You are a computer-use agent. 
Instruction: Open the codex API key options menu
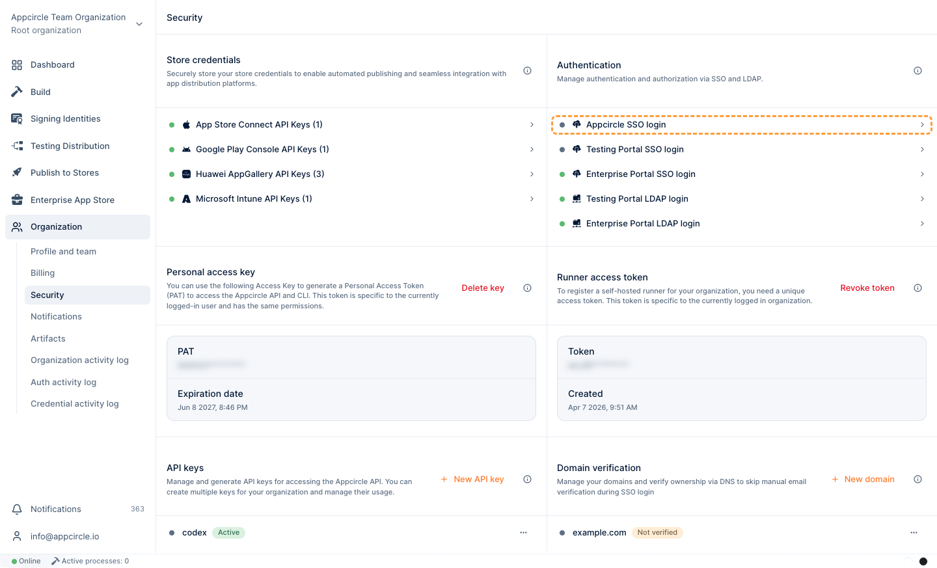(x=523, y=533)
